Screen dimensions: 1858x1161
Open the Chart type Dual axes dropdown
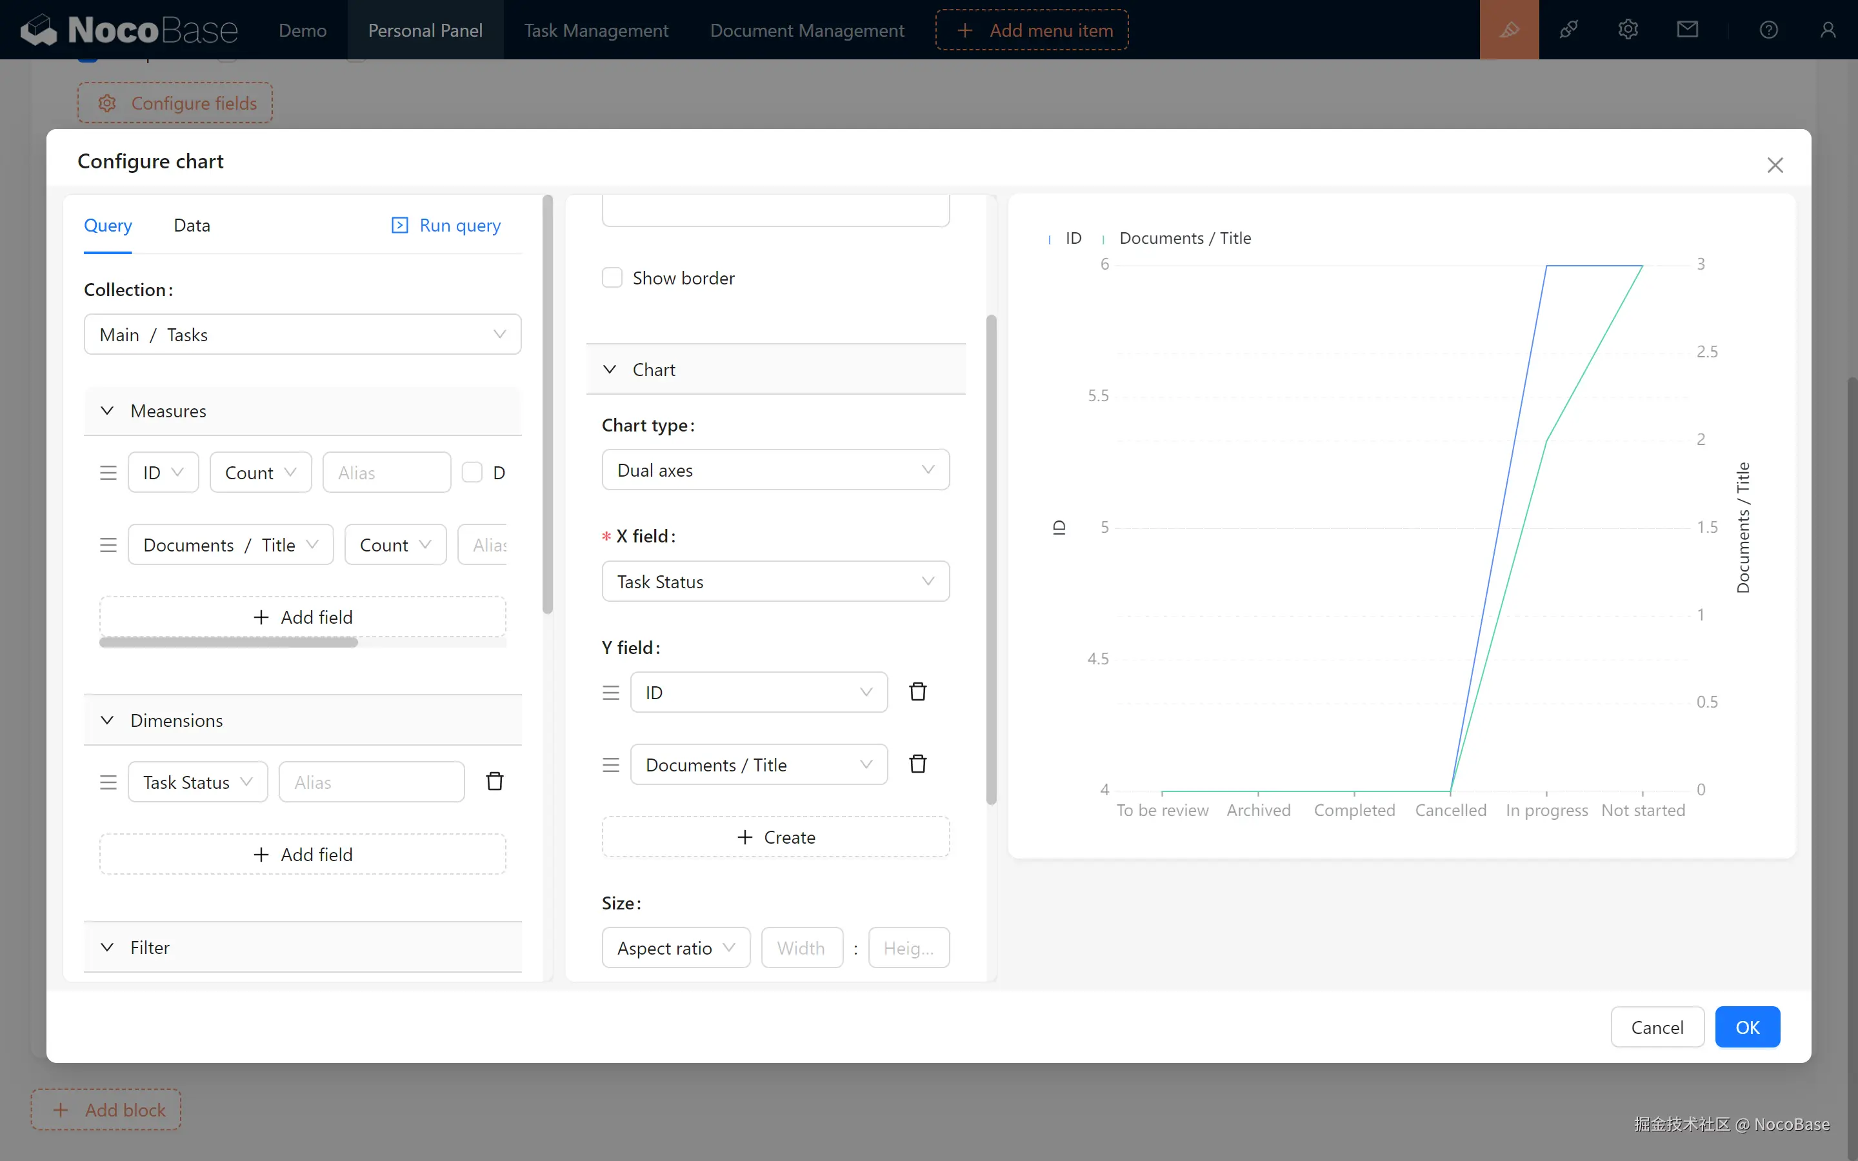[x=775, y=470]
